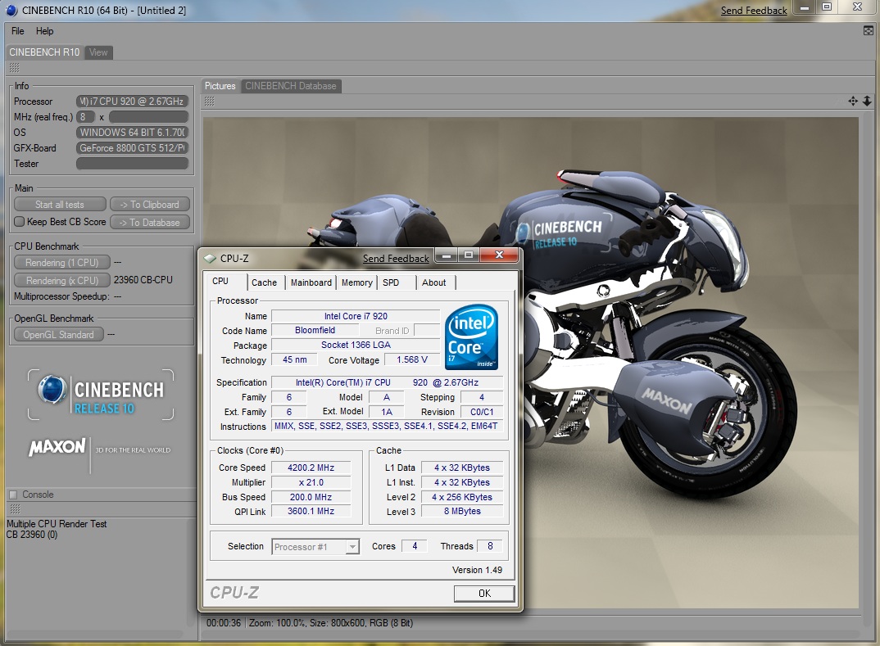Run the Rendering (x CPU) benchmark

61,280
